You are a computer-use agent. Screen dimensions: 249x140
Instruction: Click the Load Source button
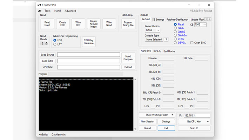pos(48,55)
